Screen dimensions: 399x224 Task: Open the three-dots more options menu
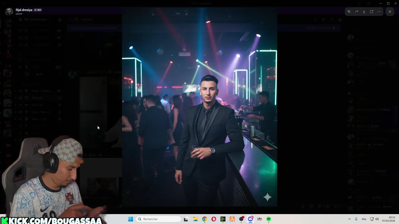coord(379,12)
